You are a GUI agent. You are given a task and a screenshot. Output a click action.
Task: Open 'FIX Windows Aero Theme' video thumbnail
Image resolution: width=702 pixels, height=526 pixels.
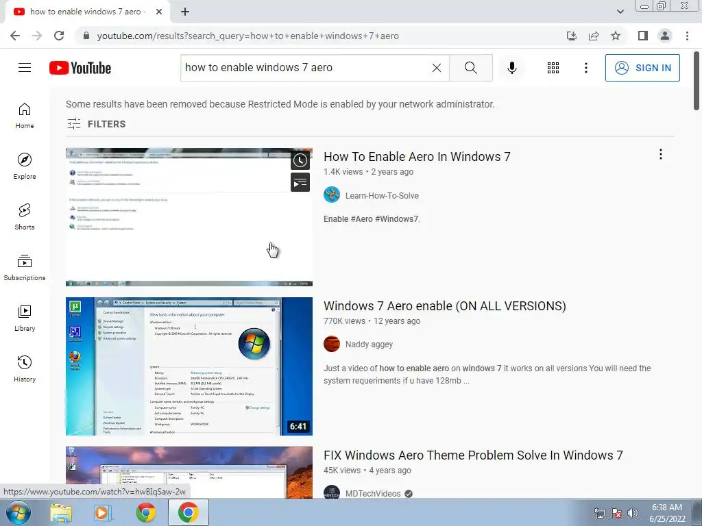[x=189, y=473]
